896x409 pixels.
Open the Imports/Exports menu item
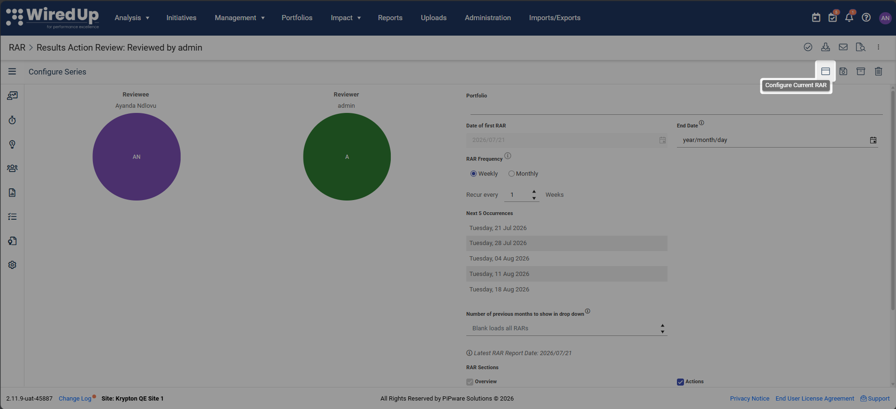[x=555, y=18]
